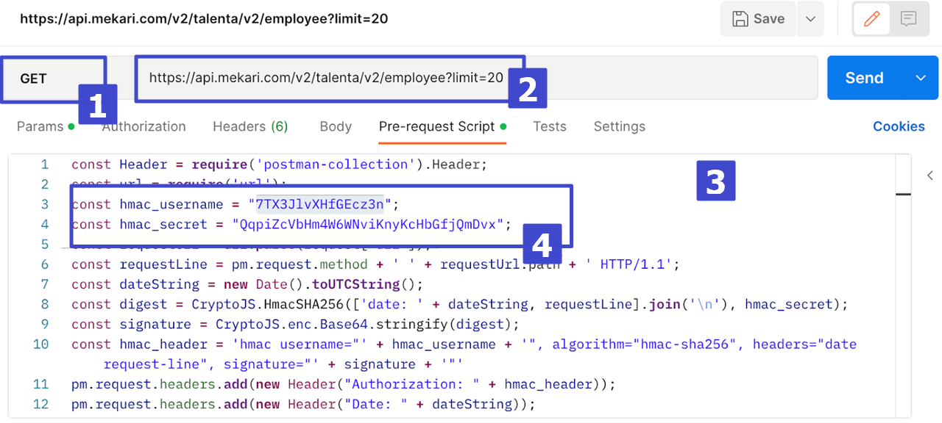Screen dimensions: 942x423
Task: Click line number 12 in gutter
Action: [40, 404]
